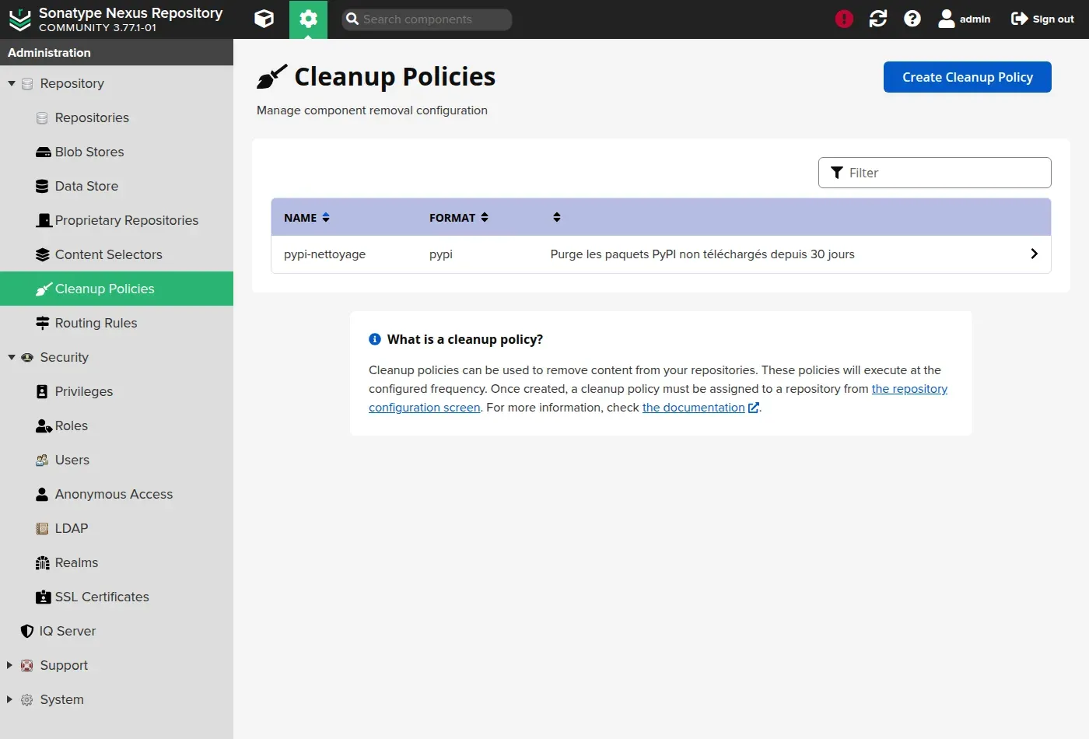Open the pypi-nettoyage row chevron

pyautogui.click(x=1034, y=254)
